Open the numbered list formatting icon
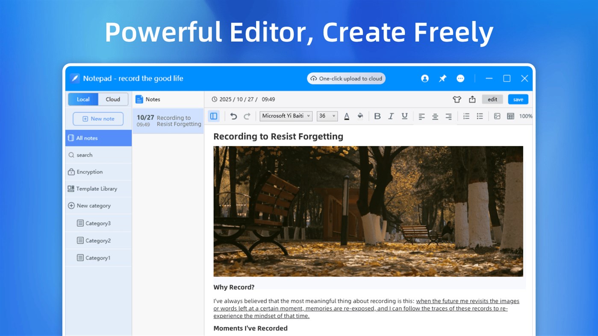This screenshot has height=336, width=598. click(x=466, y=116)
